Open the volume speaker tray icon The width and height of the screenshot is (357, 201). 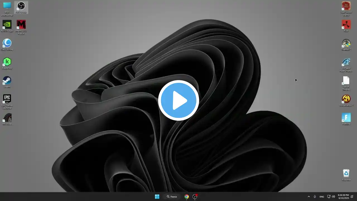[333, 197]
